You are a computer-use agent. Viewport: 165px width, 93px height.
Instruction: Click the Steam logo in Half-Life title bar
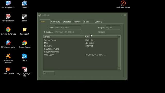pyautogui.click(x=40, y=16)
